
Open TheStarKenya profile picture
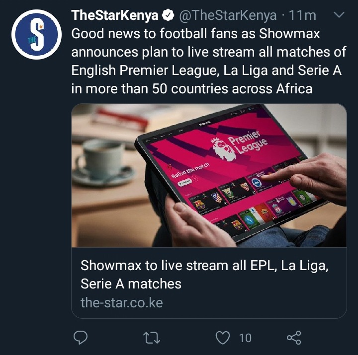[x=36, y=34]
